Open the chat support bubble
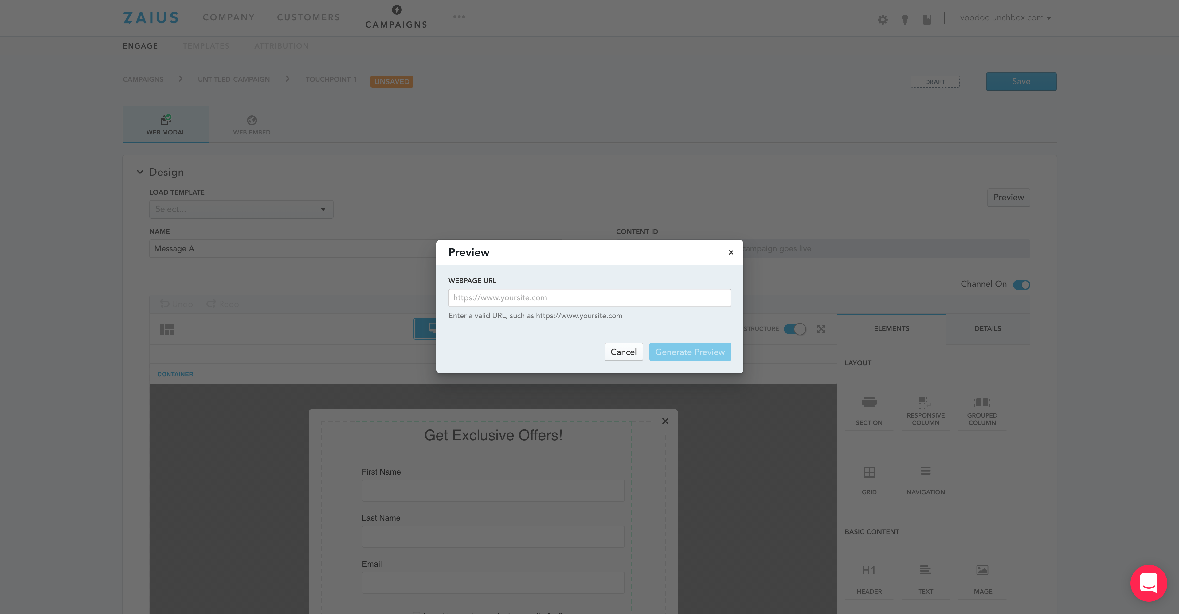1179x614 pixels. click(1149, 583)
